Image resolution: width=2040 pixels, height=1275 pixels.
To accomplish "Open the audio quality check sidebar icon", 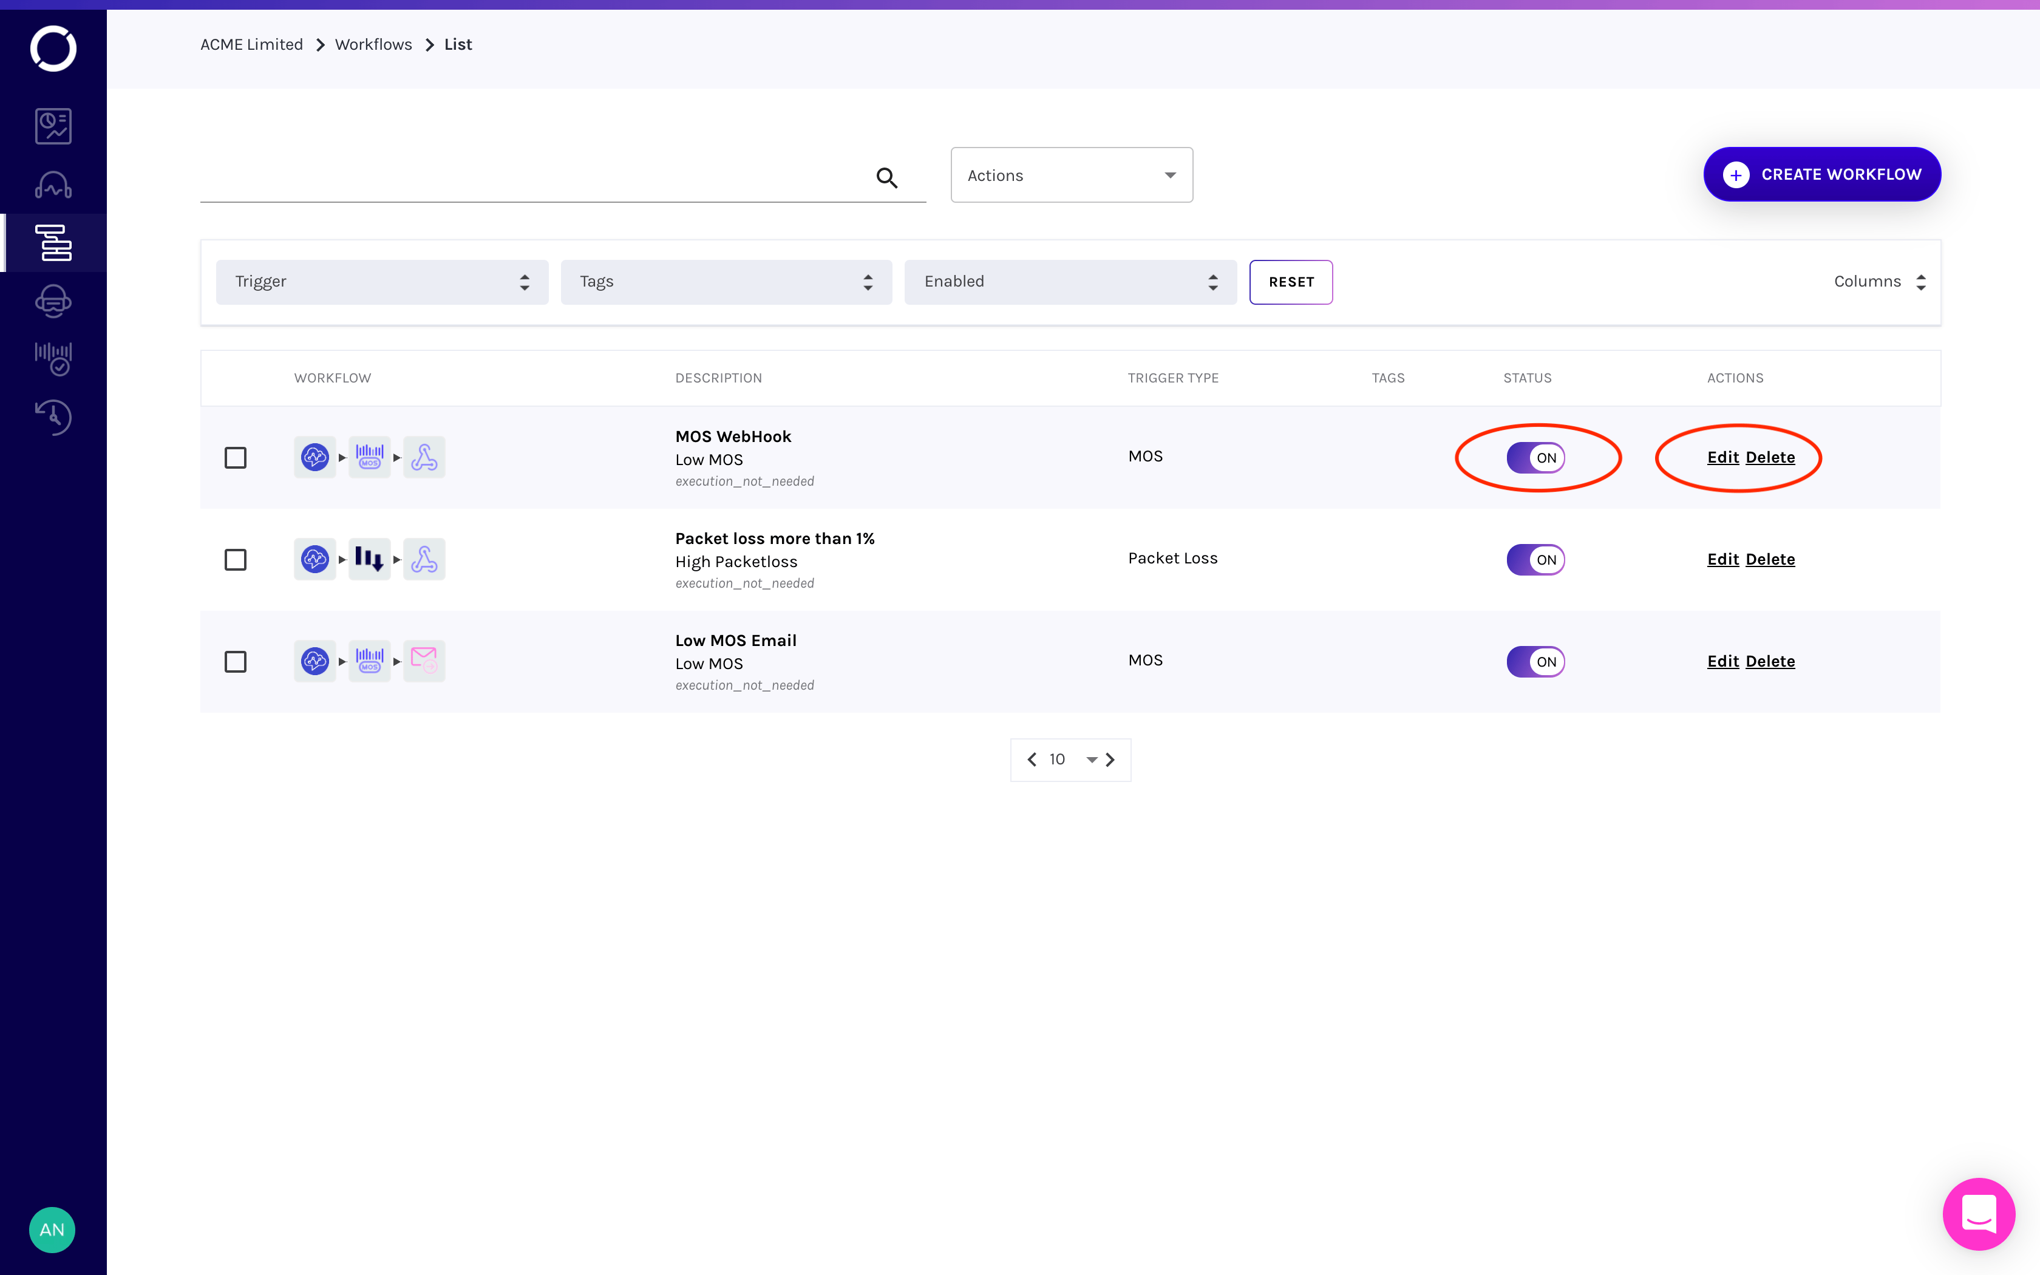I will pyautogui.click(x=53, y=358).
